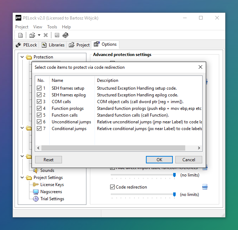
Task: Collapse the second tree folder node
Action: (22, 128)
